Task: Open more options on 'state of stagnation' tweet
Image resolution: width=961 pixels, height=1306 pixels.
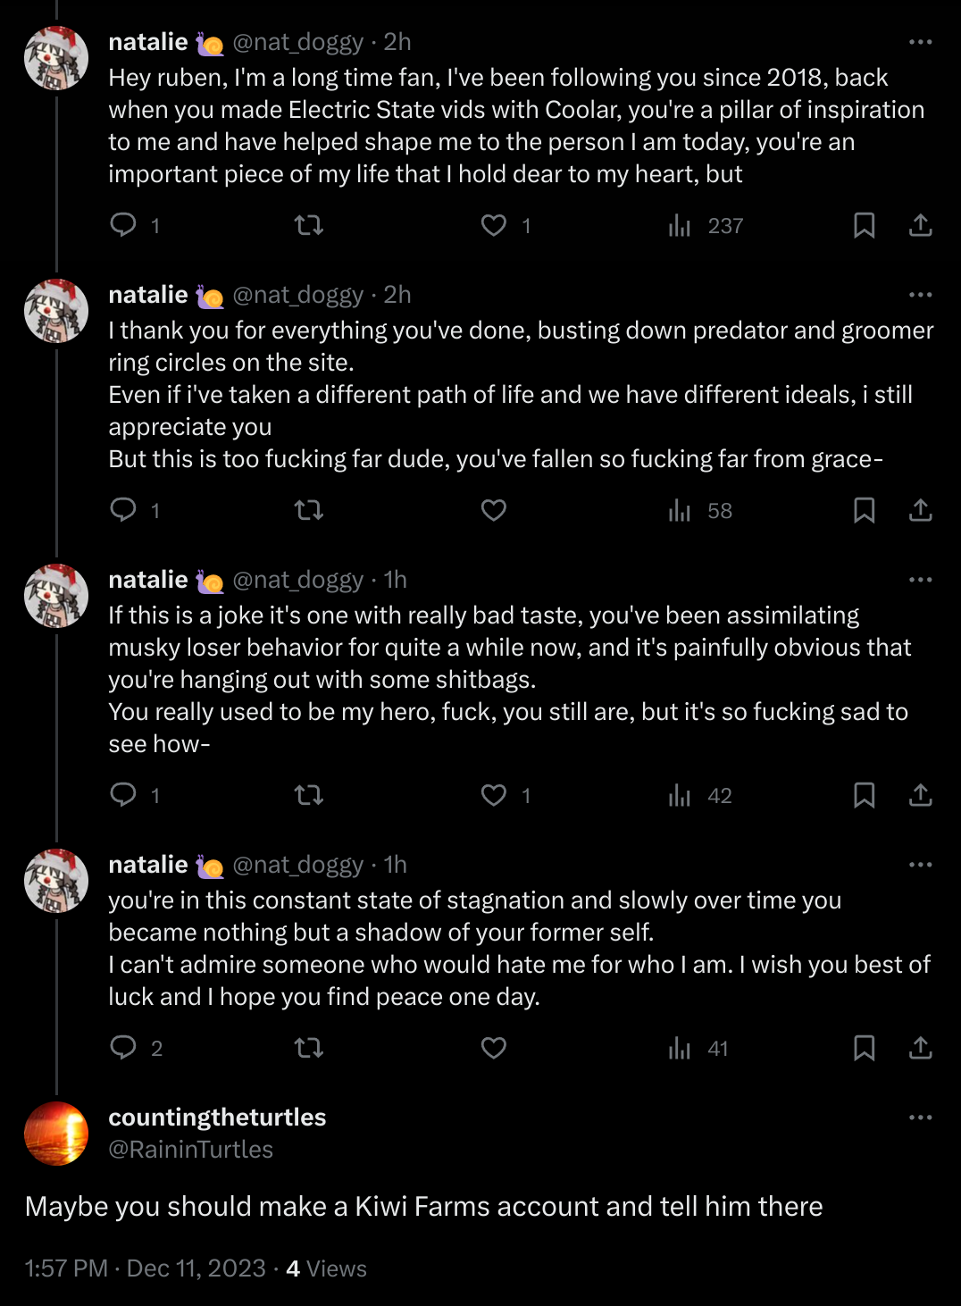Action: point(920,865)
